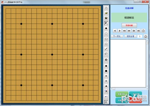This screenshot has height=106, width=150.
Task: Pick the lasso selection tool
Action: click(x=106, y=53)
